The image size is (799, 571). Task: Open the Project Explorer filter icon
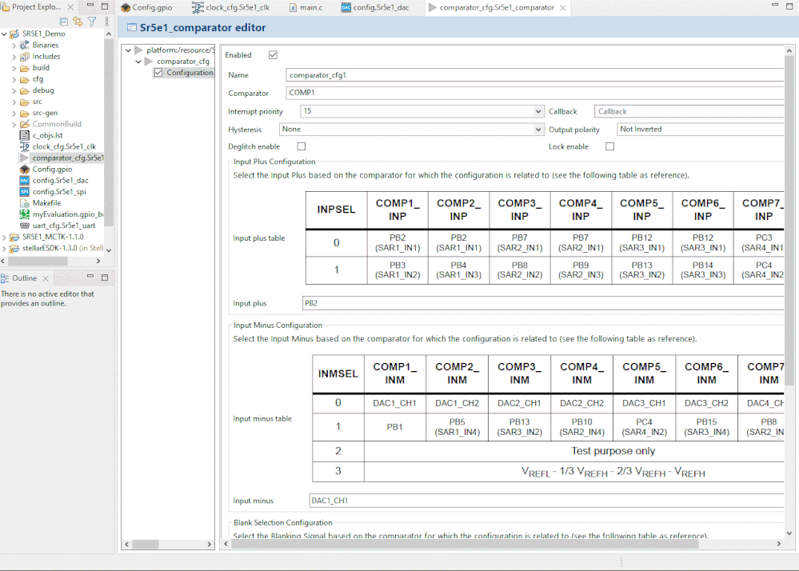tap(92, 22)
